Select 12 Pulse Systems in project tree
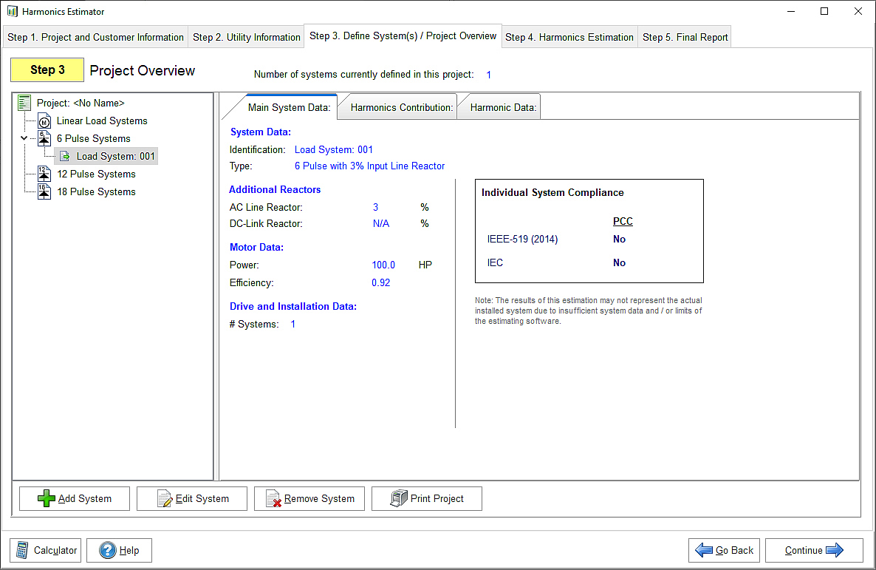The width and height of the screenshot is (876, 570). tap(96, 174)
